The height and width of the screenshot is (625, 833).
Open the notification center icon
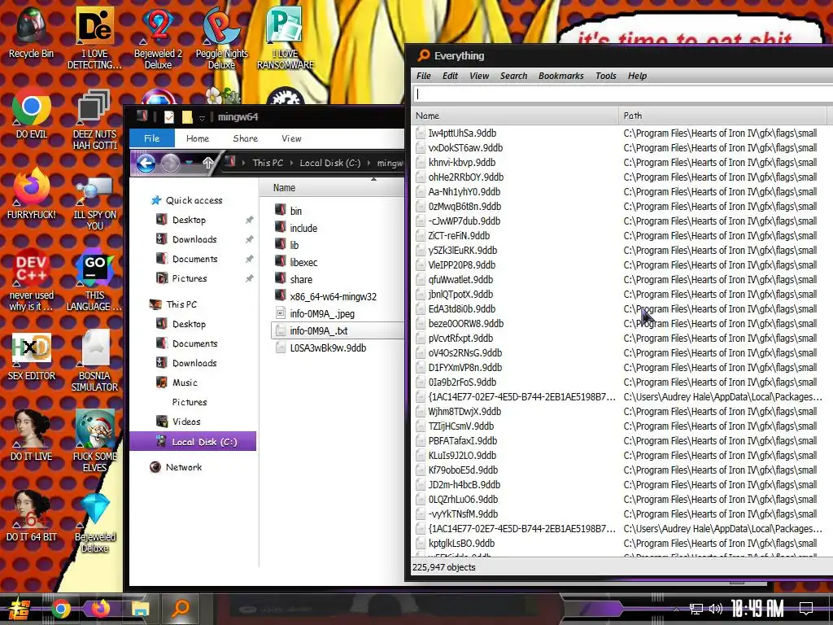click(806, 609)
